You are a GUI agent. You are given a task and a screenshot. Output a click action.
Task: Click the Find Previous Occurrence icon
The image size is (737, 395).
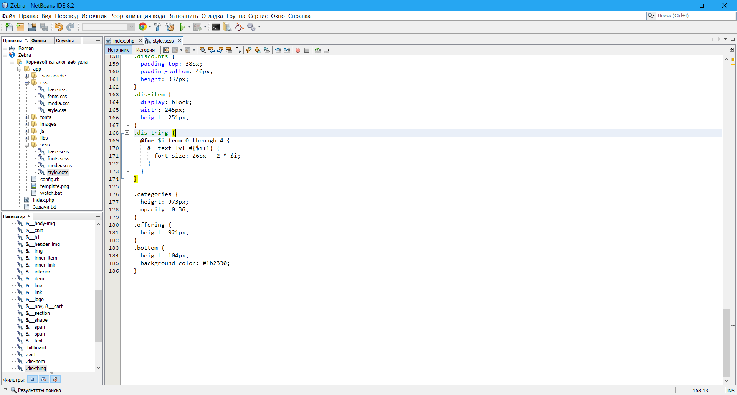tap(212, 50)
